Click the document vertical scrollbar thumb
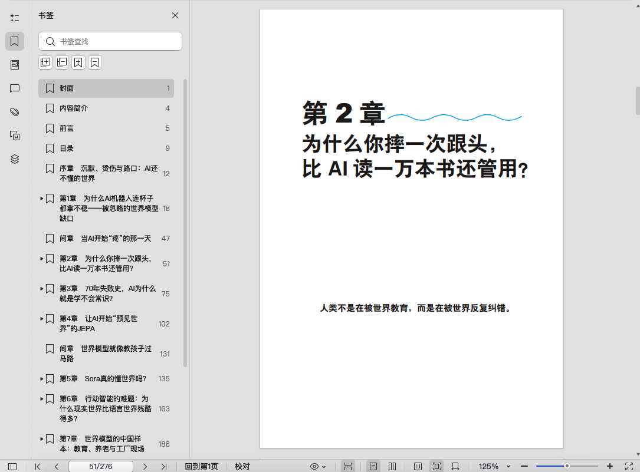Image resolution: width=640 pixels, height=472 pixels. 638,101
